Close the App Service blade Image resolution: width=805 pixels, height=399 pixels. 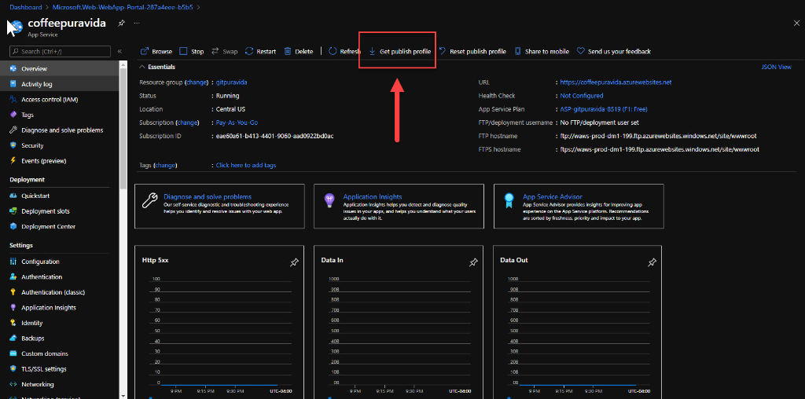797,23
